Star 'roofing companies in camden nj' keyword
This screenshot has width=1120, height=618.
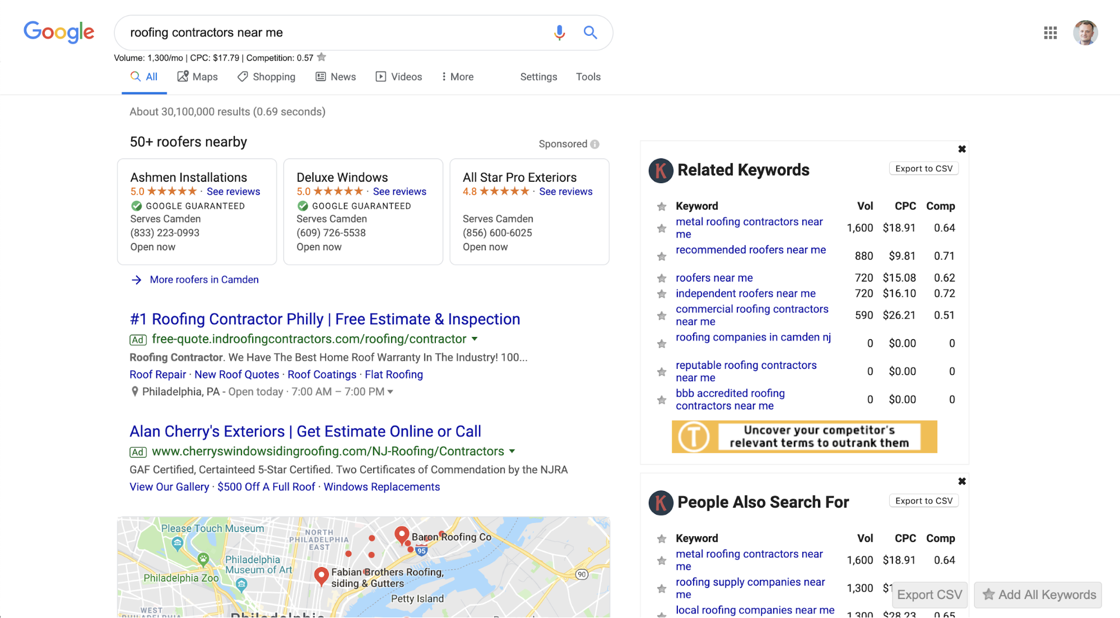tap(661, 344)
